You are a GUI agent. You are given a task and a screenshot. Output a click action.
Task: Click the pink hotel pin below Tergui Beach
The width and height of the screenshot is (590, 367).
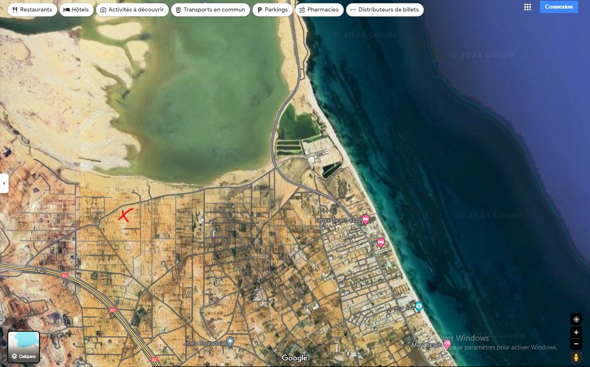381,243
